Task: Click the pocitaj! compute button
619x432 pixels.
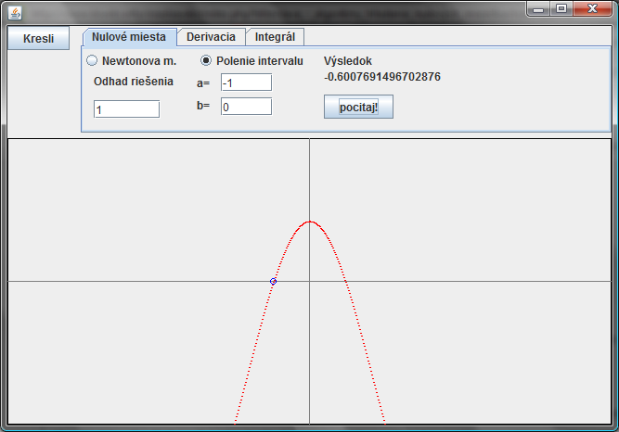Action: coord(358,107)
